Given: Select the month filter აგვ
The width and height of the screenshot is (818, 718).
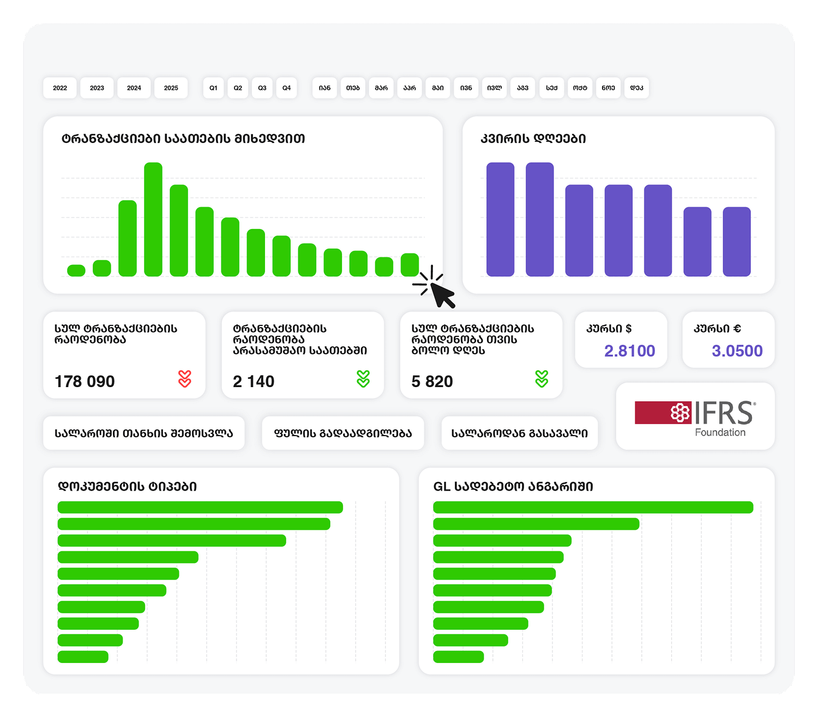Looking at the screenshot, I should (x=523, y=88).
